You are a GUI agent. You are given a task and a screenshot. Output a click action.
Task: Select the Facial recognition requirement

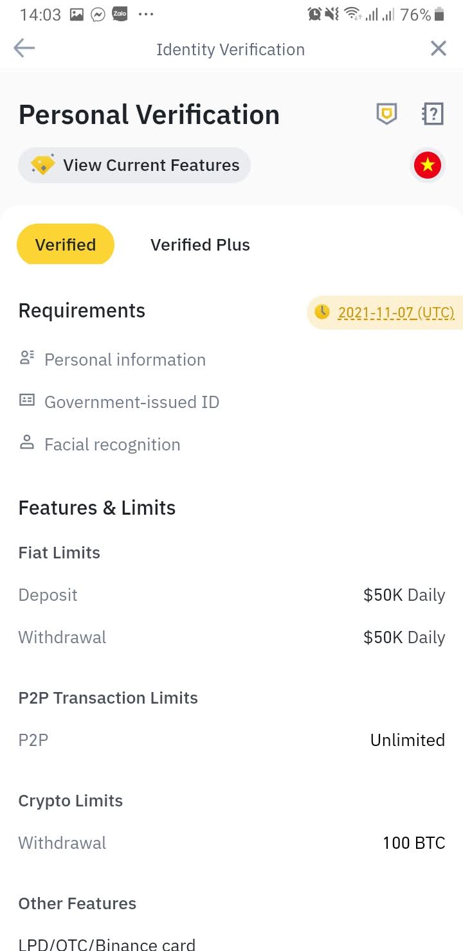[112, 445]
